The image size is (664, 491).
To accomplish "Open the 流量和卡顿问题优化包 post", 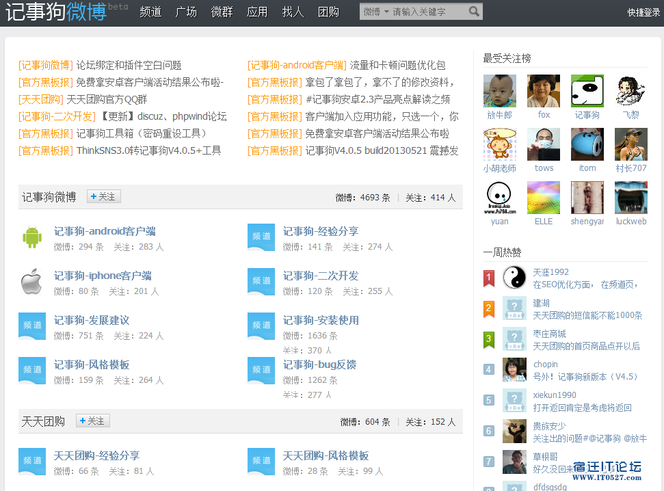I will [397, 65].
